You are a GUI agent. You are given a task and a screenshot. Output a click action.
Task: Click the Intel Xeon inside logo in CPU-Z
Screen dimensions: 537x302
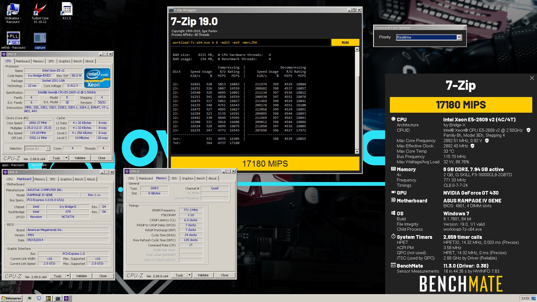[x=97, y=78]
